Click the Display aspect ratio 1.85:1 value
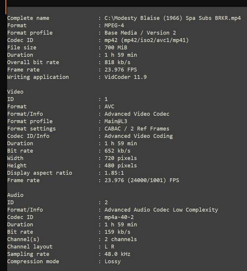This screenshot has width=247, height=271. (114, 173)
